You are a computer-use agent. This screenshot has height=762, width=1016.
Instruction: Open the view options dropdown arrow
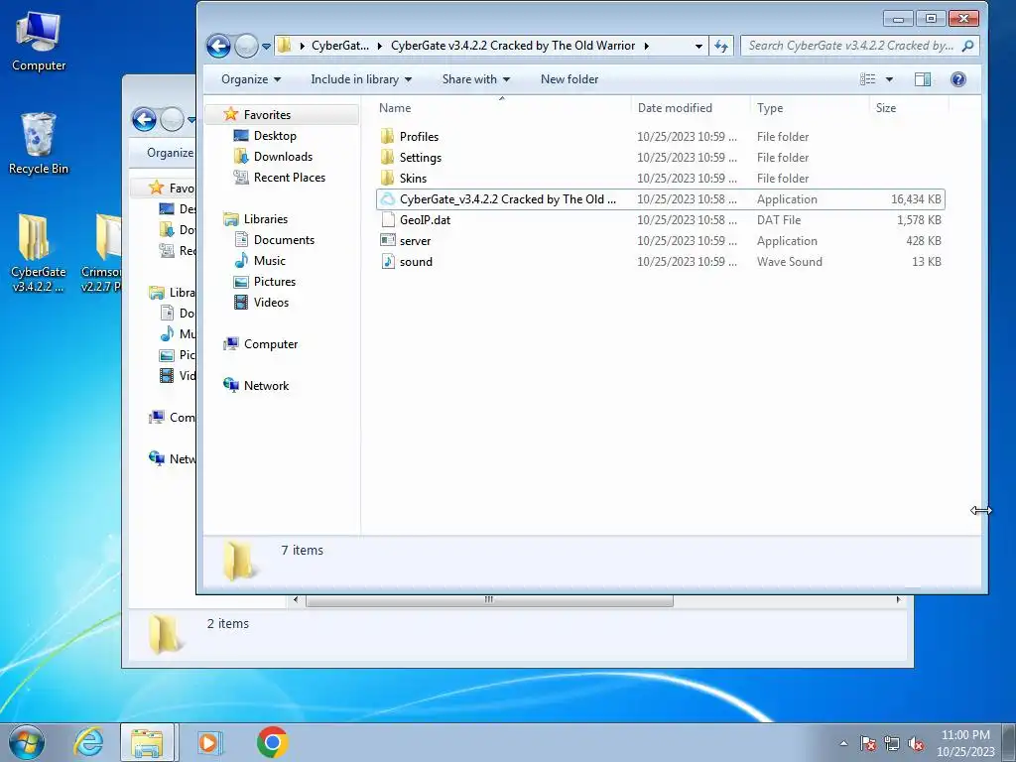890,79
